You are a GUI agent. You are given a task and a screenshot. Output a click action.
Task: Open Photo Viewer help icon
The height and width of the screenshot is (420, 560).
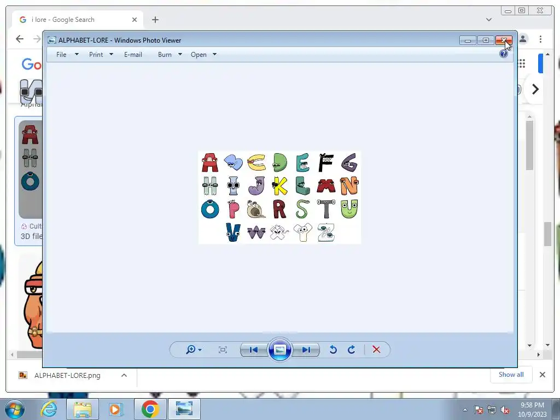pyautogui.click(x=504, y=54)
